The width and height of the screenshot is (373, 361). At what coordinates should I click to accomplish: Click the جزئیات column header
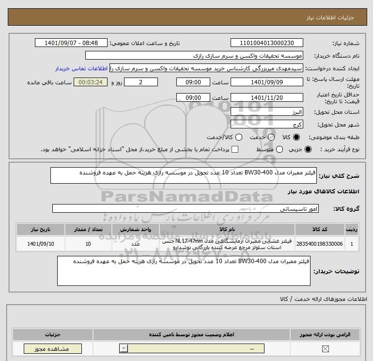(x=53, y=334)
